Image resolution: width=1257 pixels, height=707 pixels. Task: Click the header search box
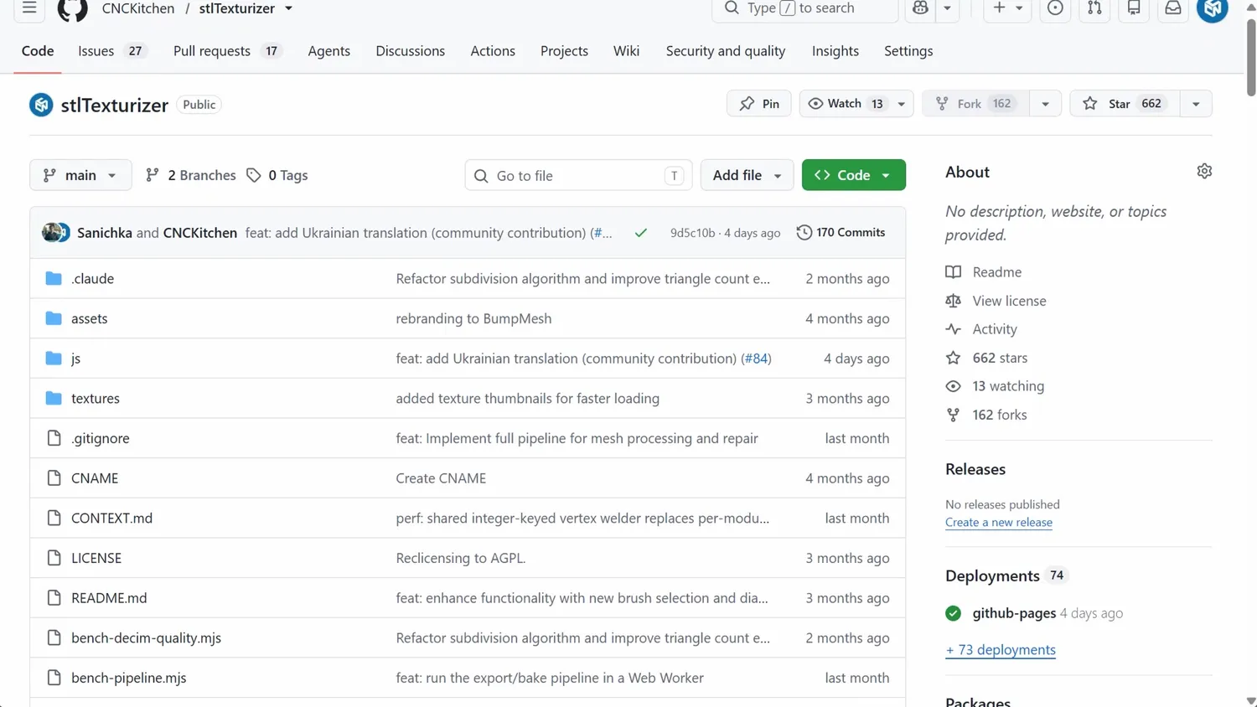coord(804,8)
